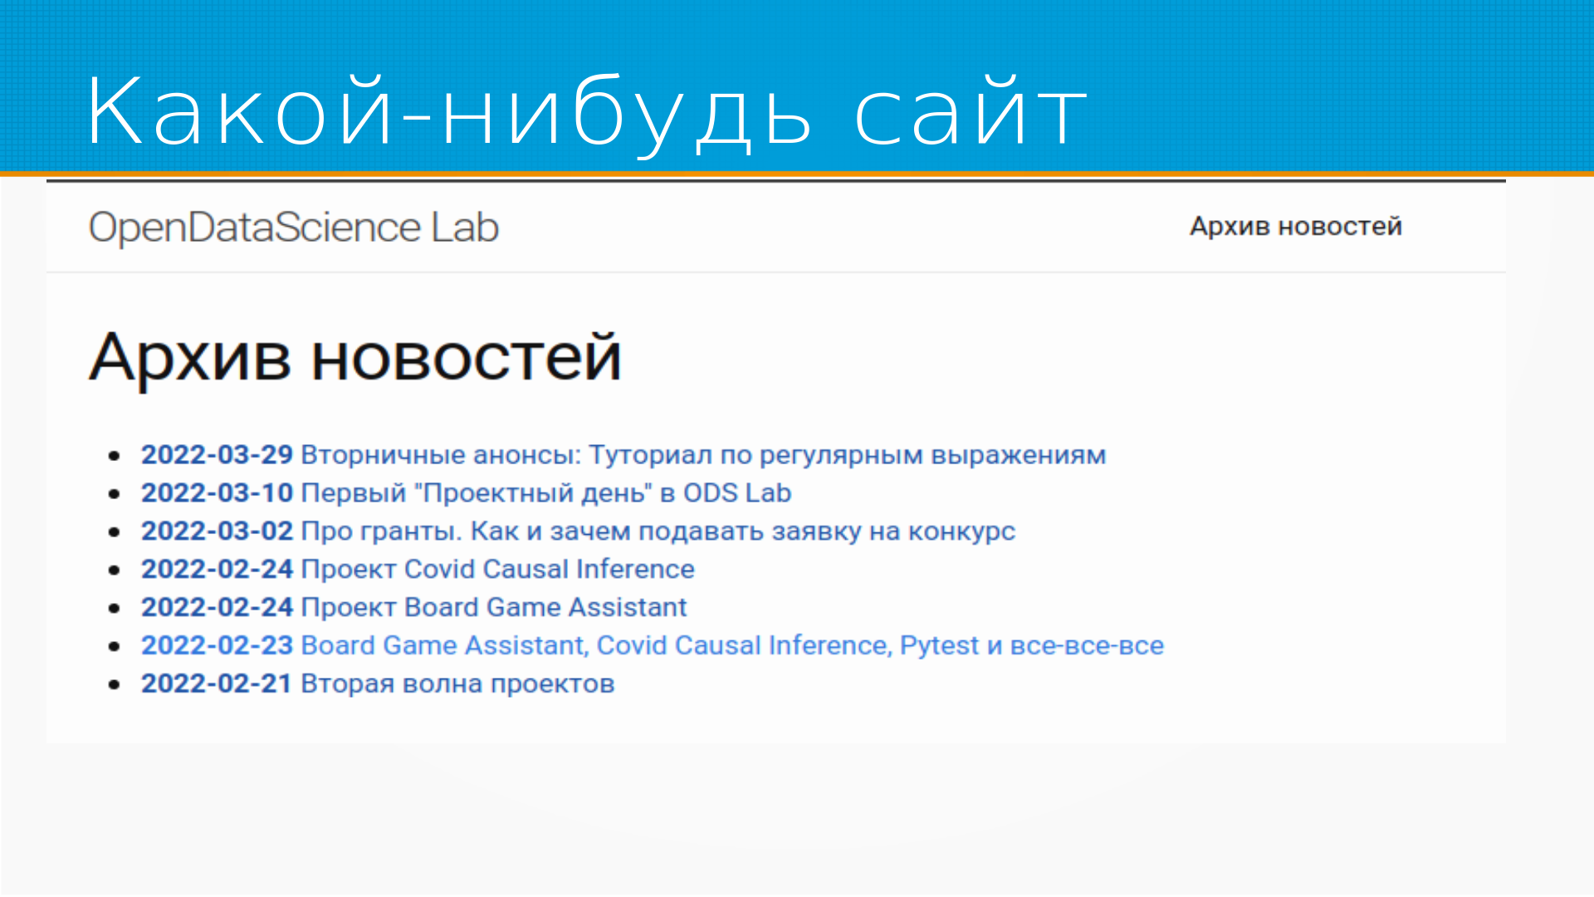Click the slide title Какой-нибудь сайт

[x=586, y=111]
